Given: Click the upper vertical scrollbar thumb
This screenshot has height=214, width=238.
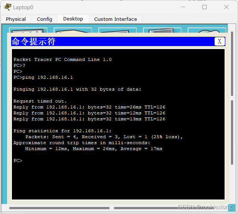Looking at the screenshot, I should point(232,64).
